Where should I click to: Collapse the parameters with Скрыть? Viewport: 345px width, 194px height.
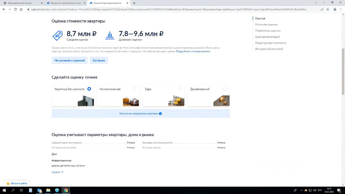57,172
